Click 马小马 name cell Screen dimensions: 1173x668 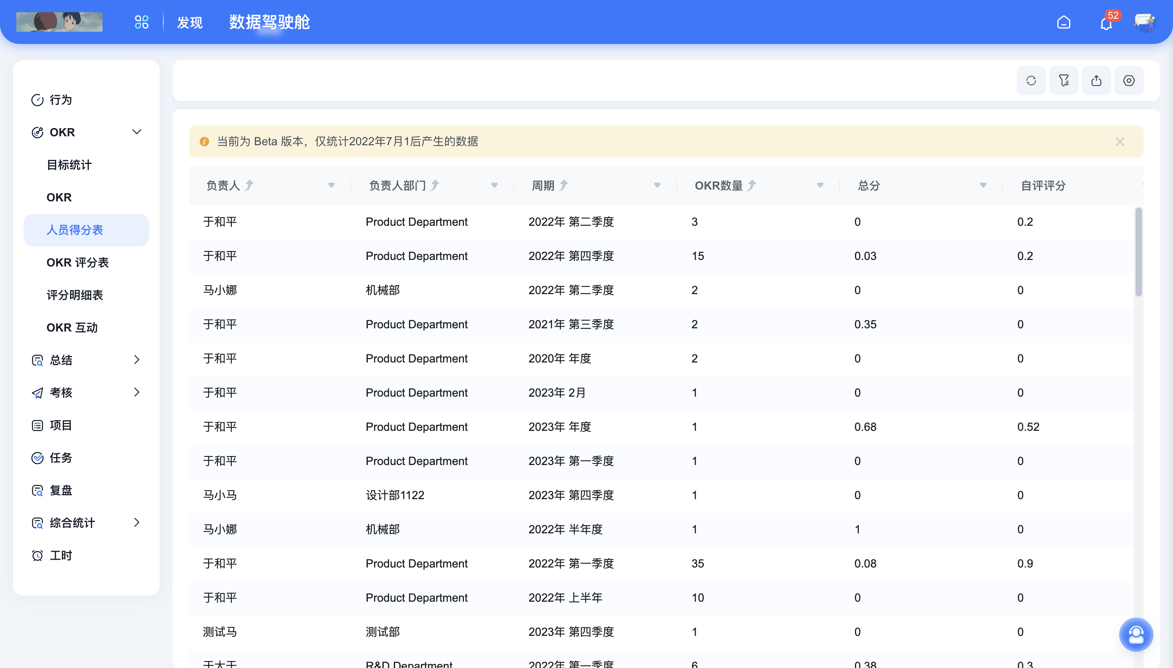coord(220,495)
